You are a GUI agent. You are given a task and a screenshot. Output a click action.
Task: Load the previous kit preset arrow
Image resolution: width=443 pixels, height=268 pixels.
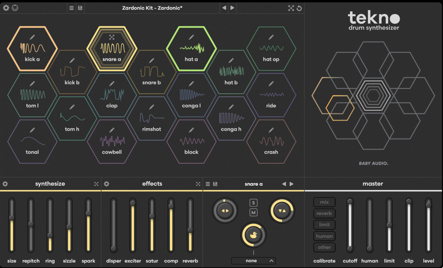(x=224, y=8)
